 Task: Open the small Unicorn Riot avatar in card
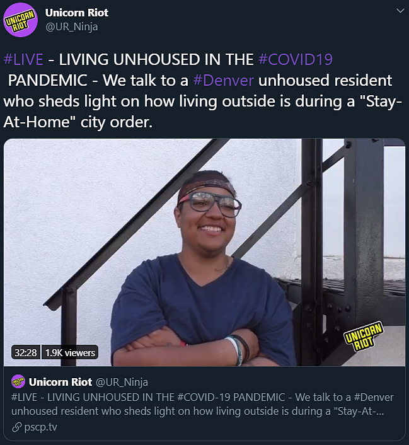[x=18, y=381]
